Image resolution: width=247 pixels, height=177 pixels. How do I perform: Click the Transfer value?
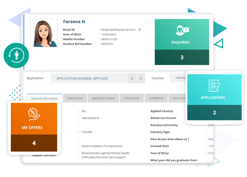coord(87,132)
